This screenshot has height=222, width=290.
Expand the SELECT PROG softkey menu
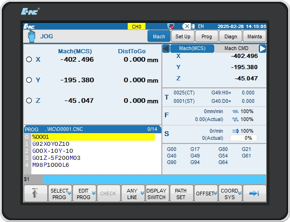click(x=60, y=193)
